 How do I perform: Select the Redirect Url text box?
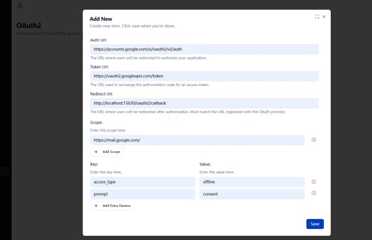coord(204,103)
